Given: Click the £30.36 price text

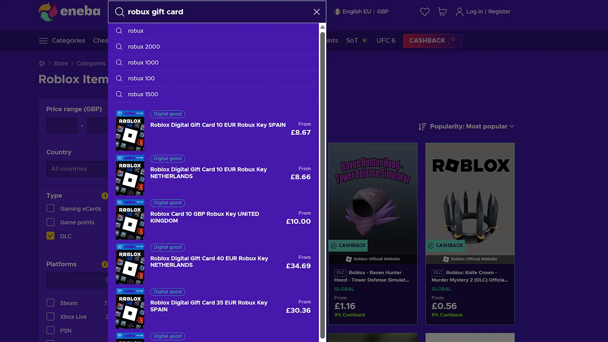Looking at the screenshot, I should (x=298, y=310).
